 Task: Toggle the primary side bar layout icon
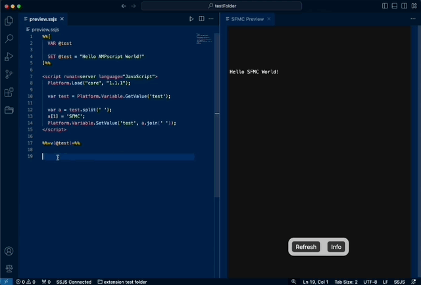(385, 6)
